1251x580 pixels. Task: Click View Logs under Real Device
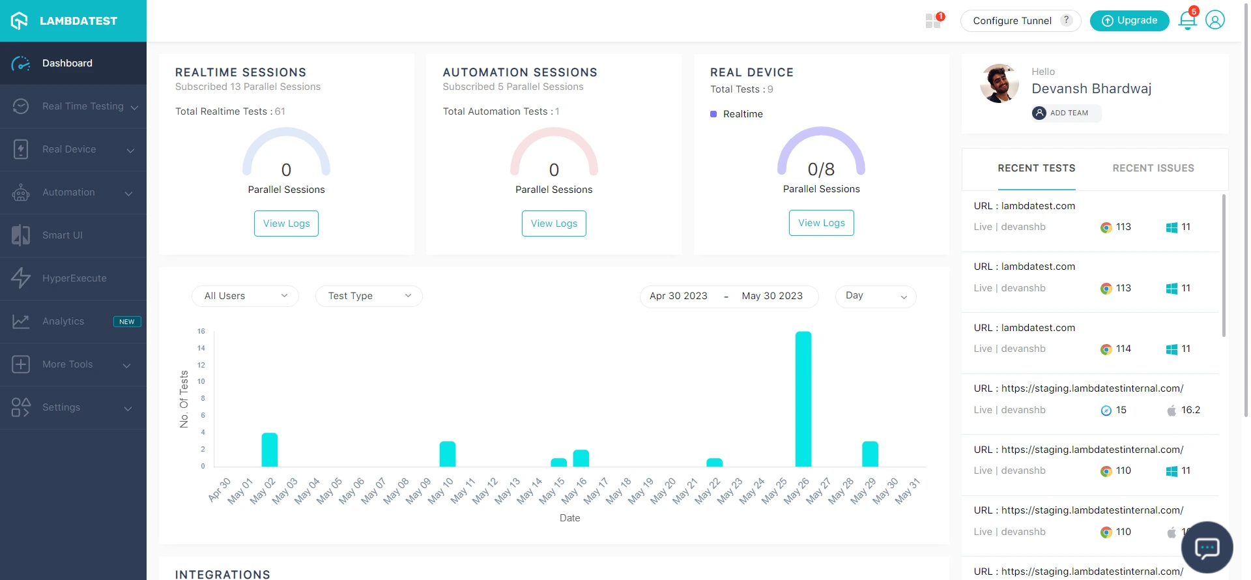click(822, 223)
